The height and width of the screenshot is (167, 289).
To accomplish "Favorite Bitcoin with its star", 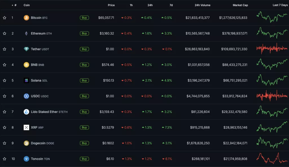I will (5, 18).
